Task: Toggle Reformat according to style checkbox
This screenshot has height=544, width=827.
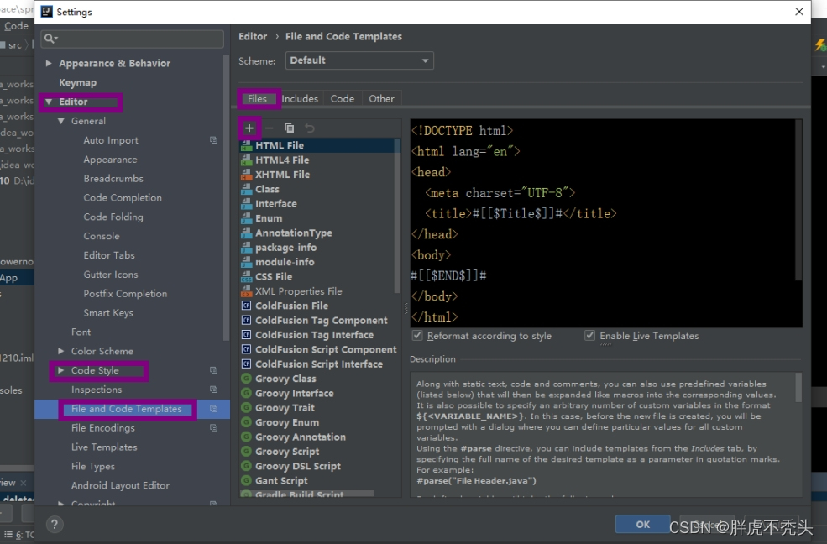Action: [x=417, y=336]
